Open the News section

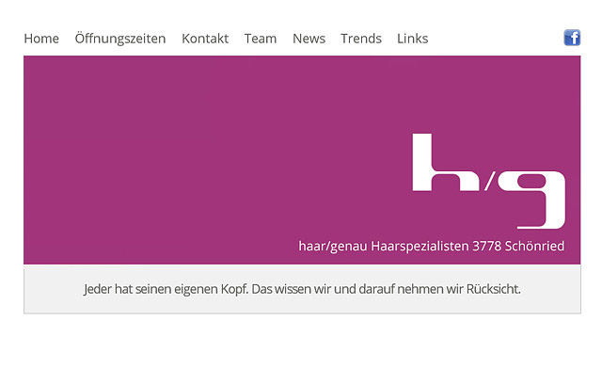coord(309,39)
